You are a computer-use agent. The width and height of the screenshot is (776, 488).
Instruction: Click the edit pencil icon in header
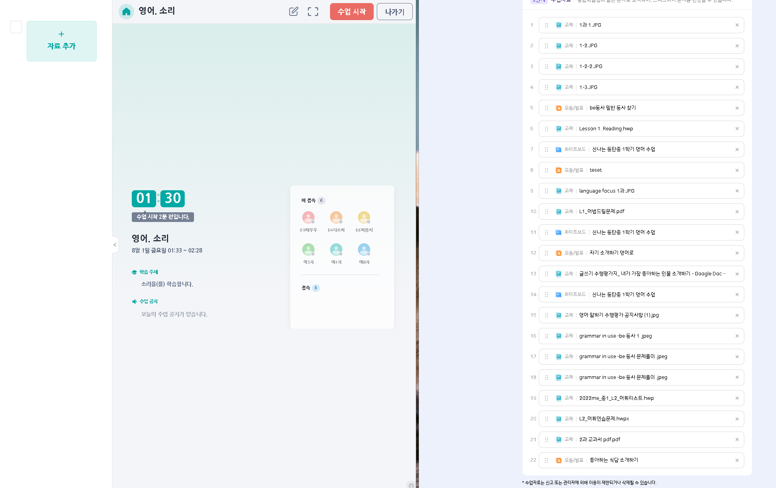[x=294, y=12]
